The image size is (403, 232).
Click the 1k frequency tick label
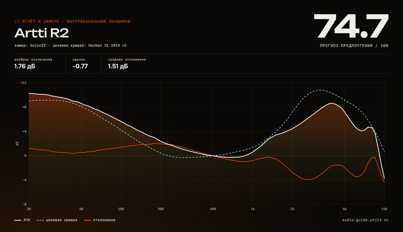[253, 209]
